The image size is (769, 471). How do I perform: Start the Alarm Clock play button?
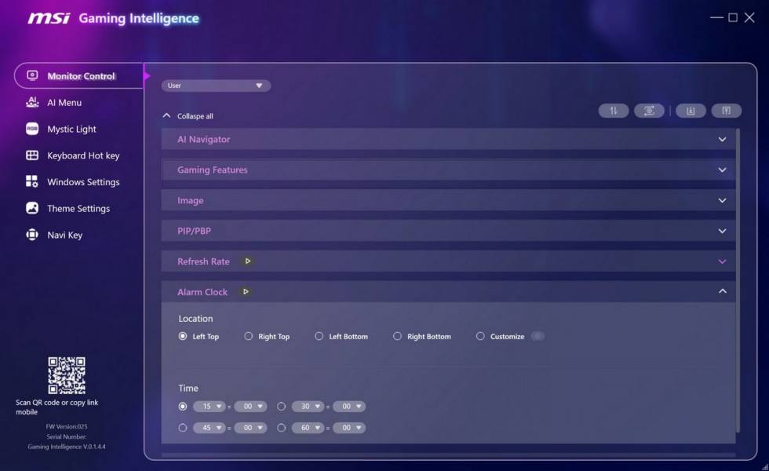pos(246,292)
